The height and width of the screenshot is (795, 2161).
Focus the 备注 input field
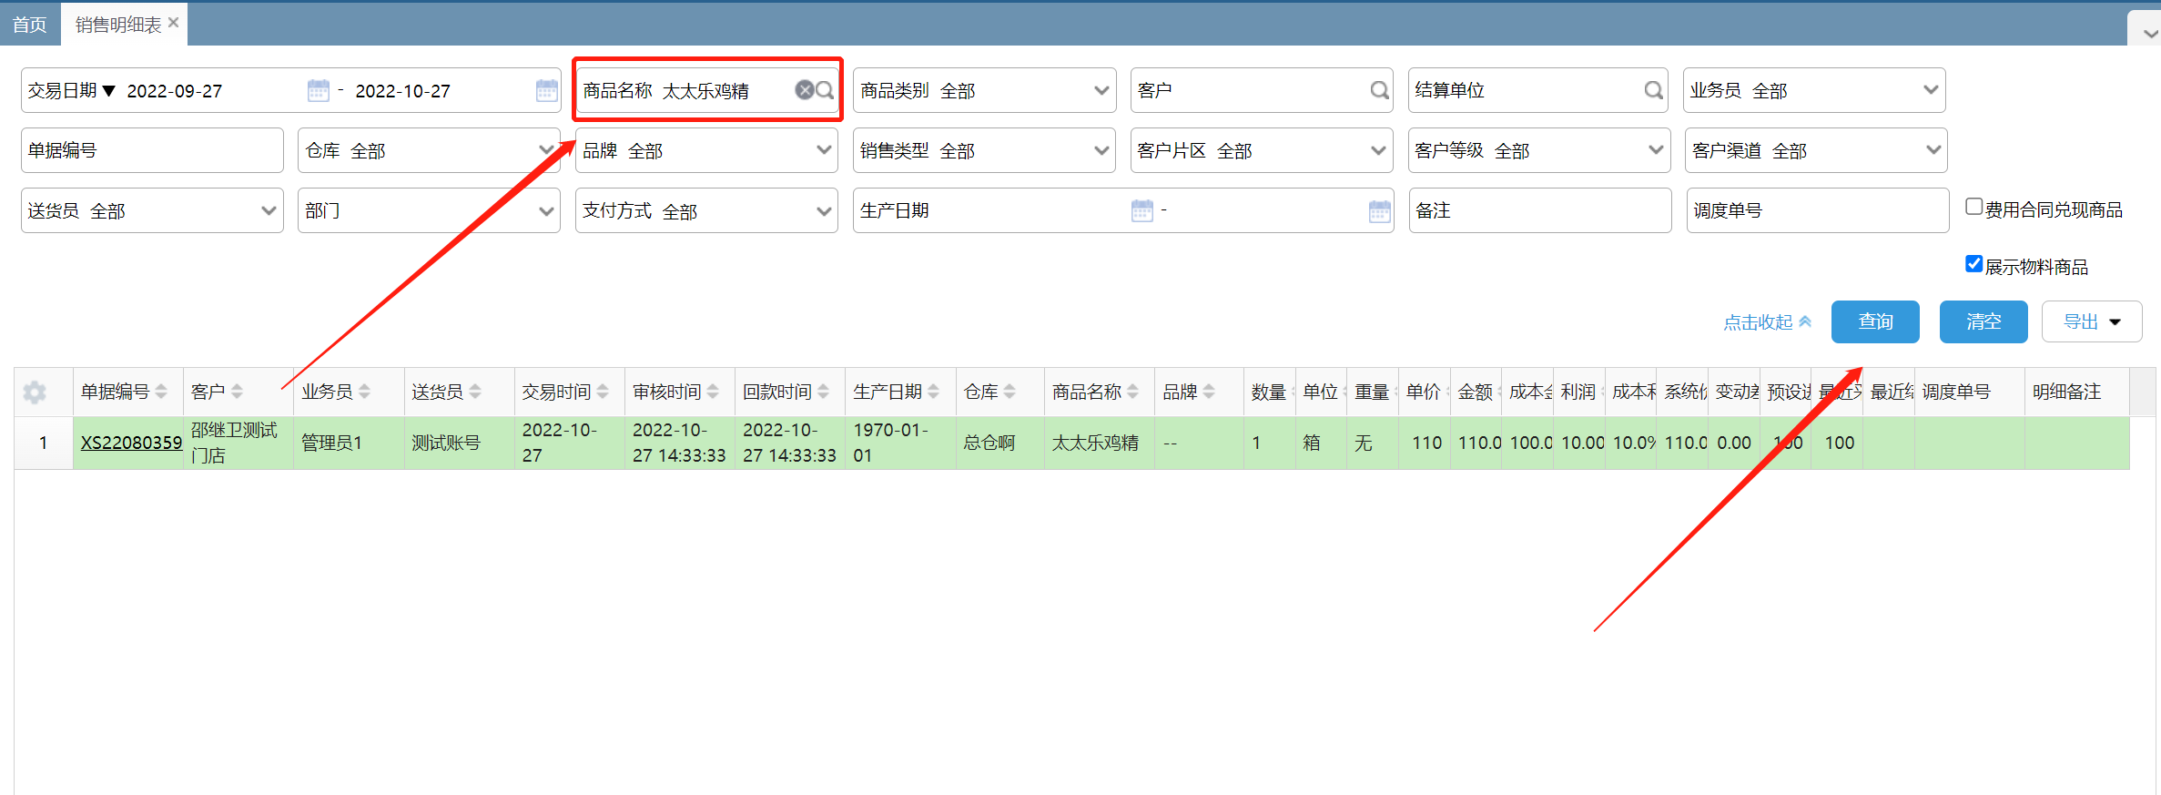[1540, 210]
